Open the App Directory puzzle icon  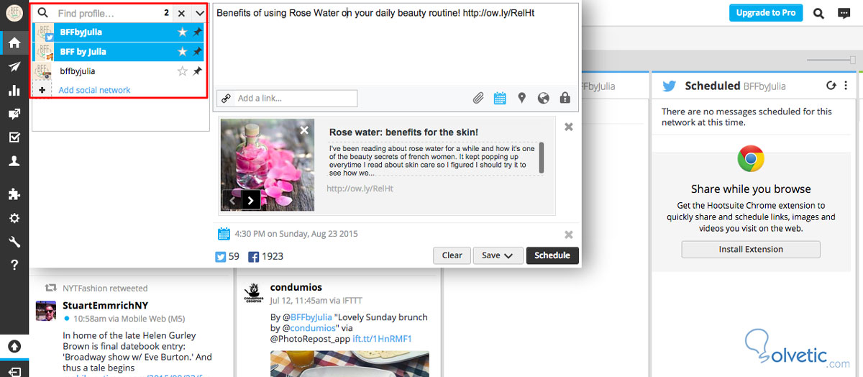click(x=14, y=194)
